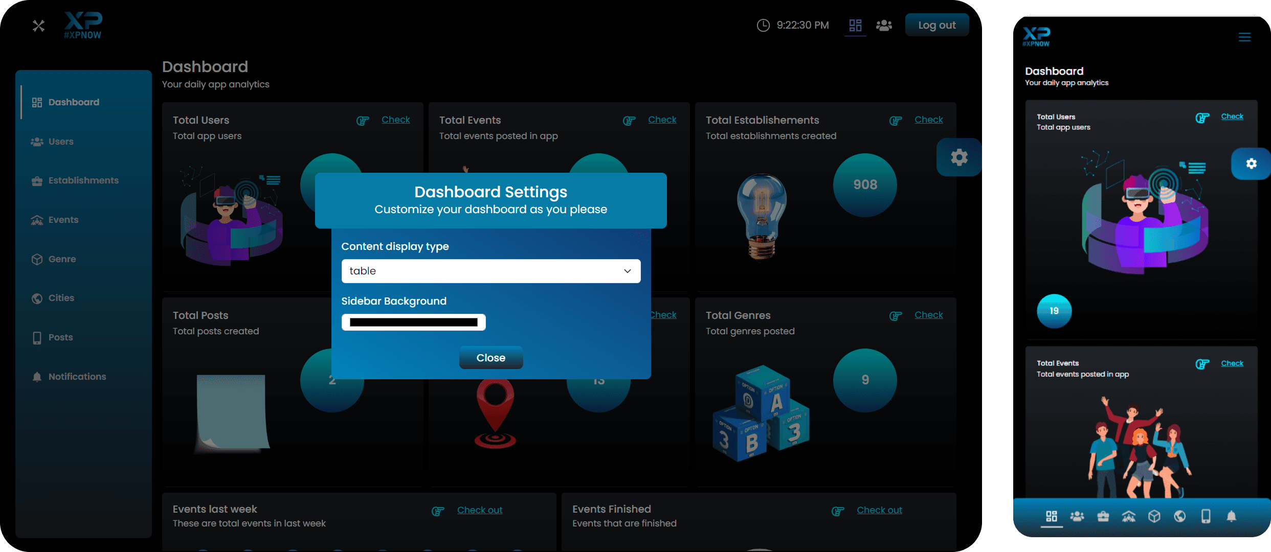The image size is (1271, 552).
Task: Click gear icon on mobile preview
Action: coord(1251,164)
